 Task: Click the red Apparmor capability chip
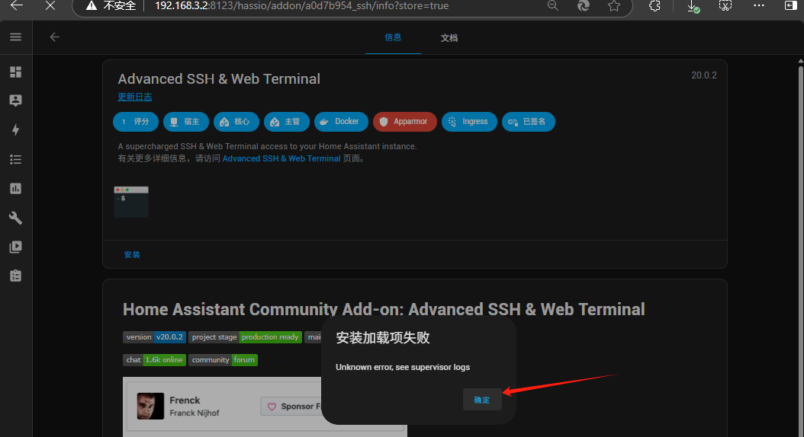(x=404, y=122)
